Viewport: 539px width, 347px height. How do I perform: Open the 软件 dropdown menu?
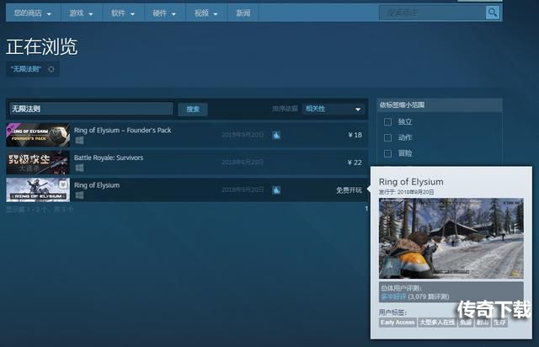tap(123, 13)
